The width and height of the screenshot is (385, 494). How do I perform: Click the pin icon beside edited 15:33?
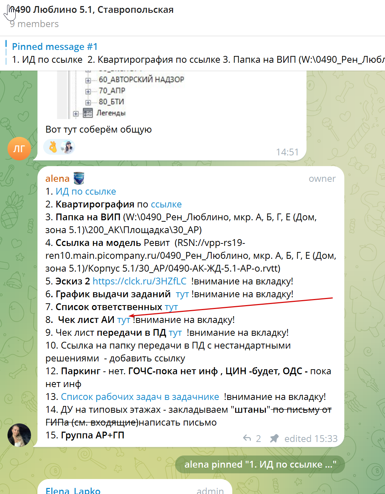[274, 438]
